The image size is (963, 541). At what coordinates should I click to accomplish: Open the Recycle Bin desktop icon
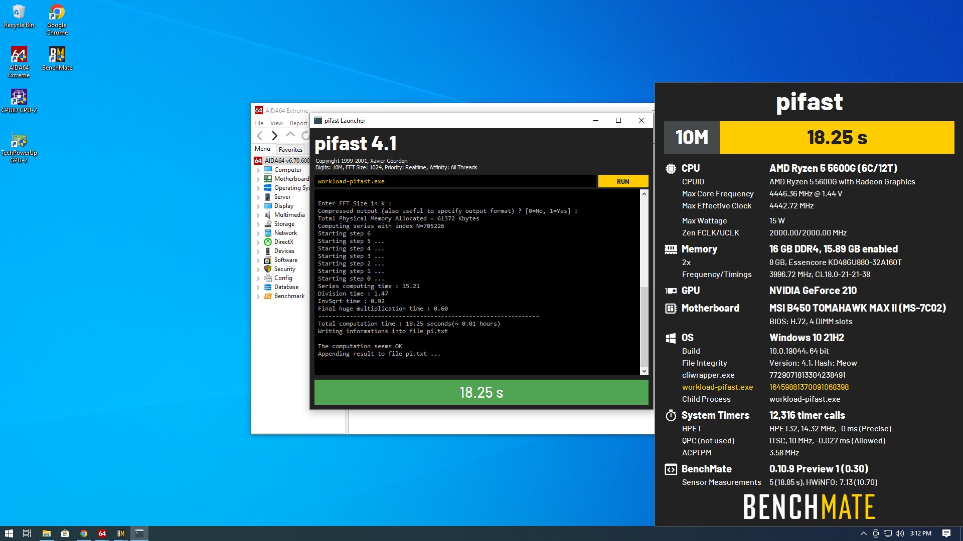tap(19, 16)
